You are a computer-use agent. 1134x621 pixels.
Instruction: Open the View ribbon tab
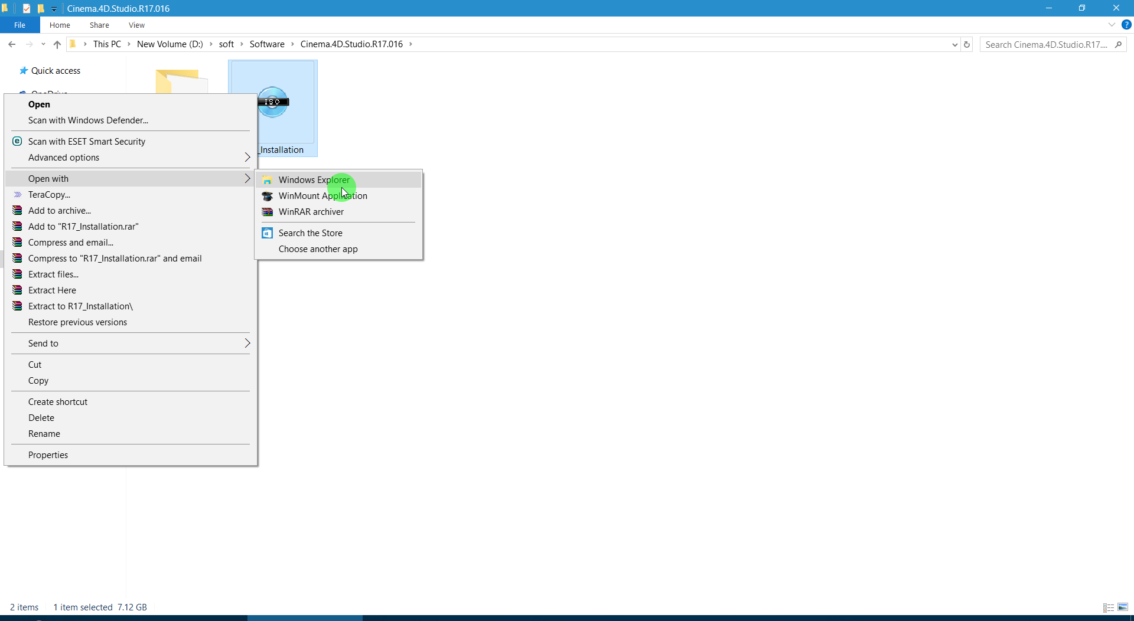click(x=136, y=25)
